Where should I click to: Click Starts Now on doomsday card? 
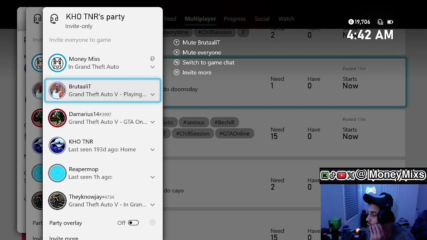350,83
